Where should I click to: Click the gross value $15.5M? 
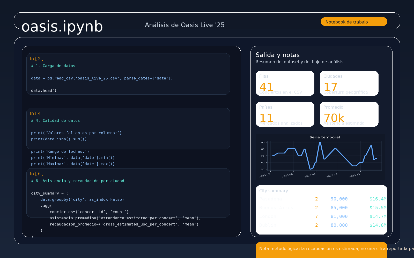tap(378, 208)
